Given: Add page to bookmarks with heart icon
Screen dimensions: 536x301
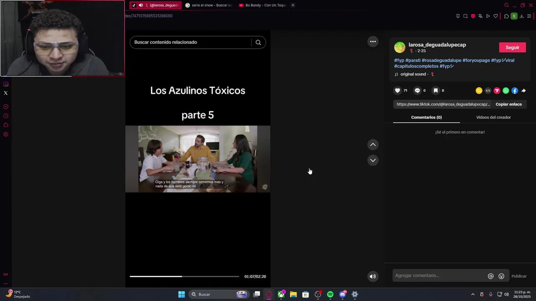Looking at the screenshot, I should (x=496, y=16).
